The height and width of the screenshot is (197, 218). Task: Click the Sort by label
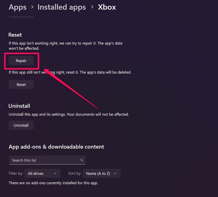(75, 173)
